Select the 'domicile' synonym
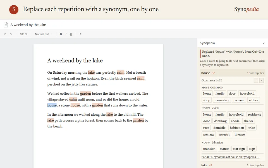The width and height of the screenshot is (268, 168). click(x=219, y=128)
